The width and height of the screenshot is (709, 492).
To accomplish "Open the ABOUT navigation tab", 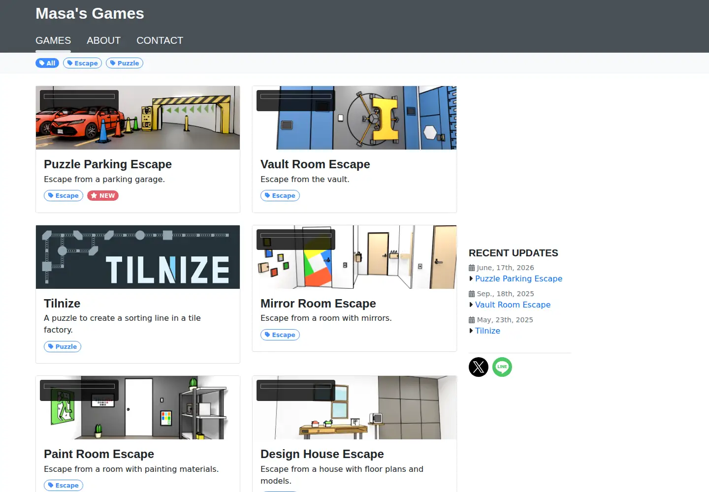I will [103, 40].
